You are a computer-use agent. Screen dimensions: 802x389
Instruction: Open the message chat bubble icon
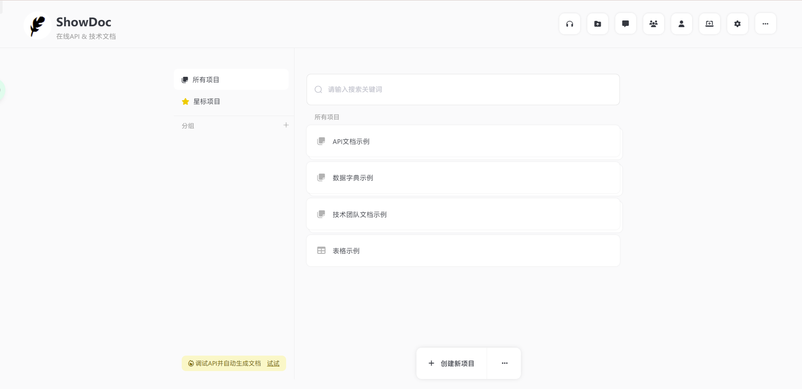(625, 24)
